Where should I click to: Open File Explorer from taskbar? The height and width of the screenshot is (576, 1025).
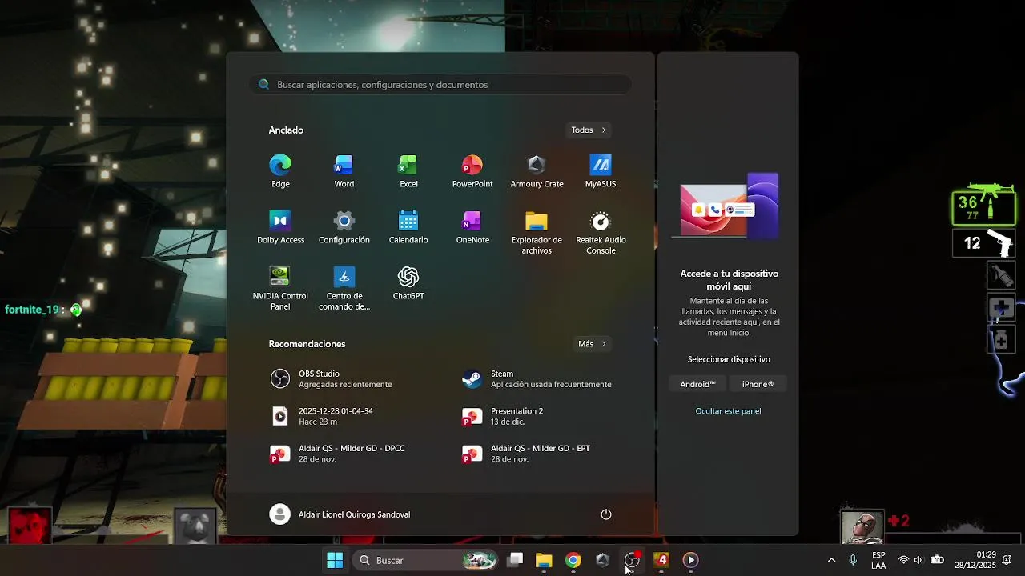tap(544, 560)
